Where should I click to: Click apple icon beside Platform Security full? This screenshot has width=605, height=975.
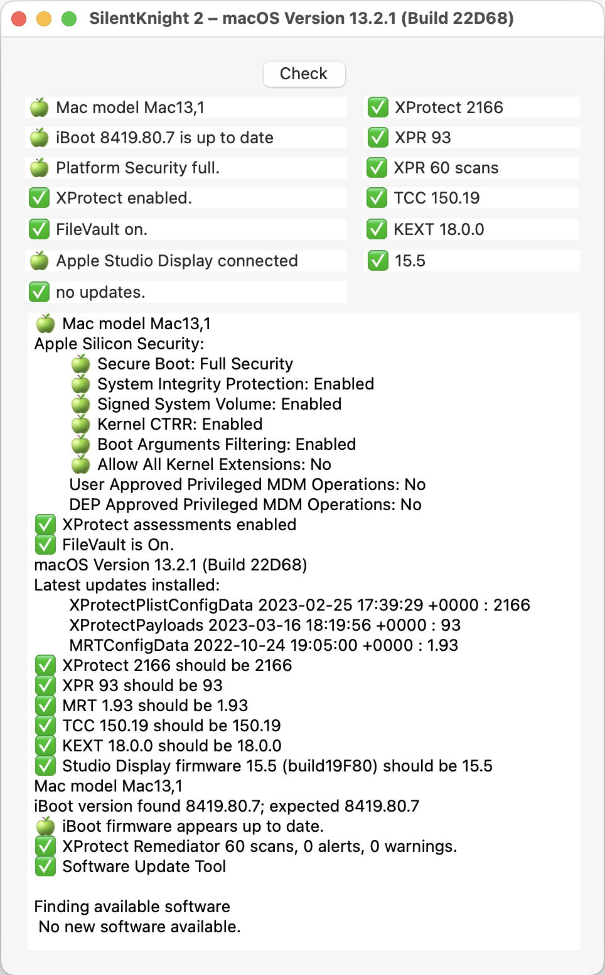tap(40, 168)
